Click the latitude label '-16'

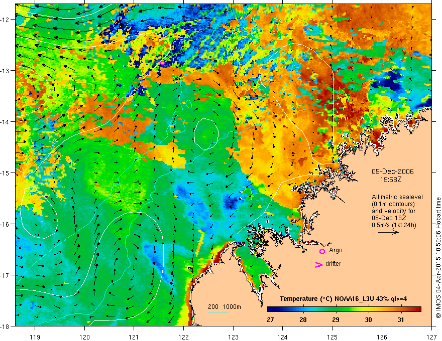click(x=6, y=224)
